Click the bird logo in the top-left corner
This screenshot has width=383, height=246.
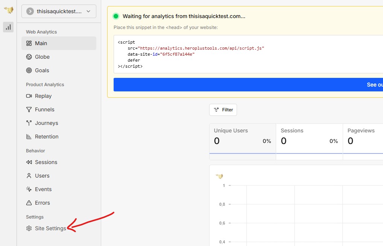(x=8, y=10)
